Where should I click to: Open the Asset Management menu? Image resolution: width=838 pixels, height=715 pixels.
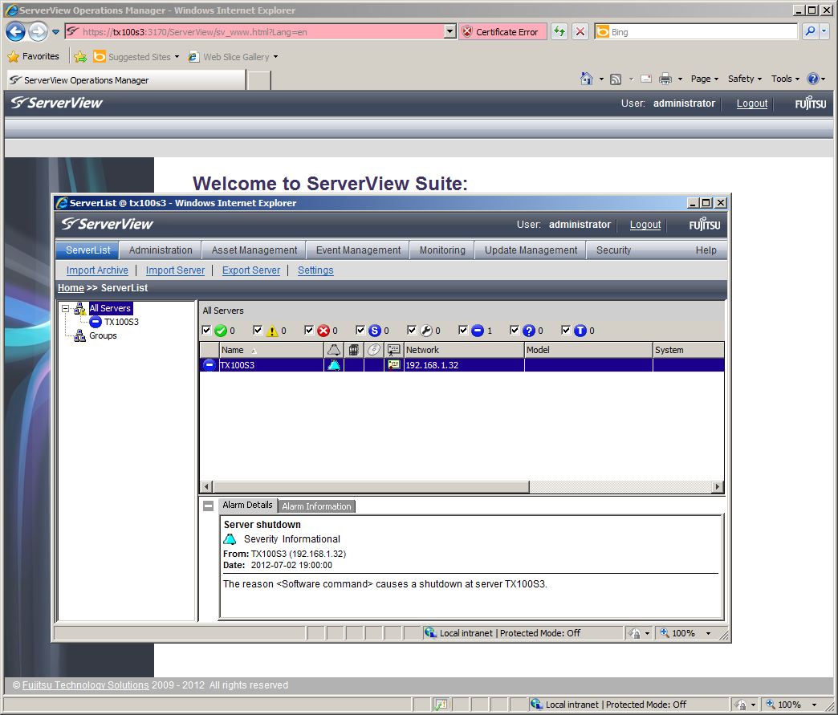[254, 250]
